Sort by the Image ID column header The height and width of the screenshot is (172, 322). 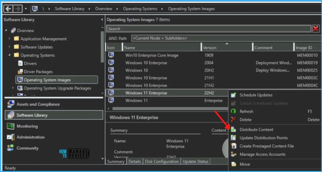(x=308, y=48)
